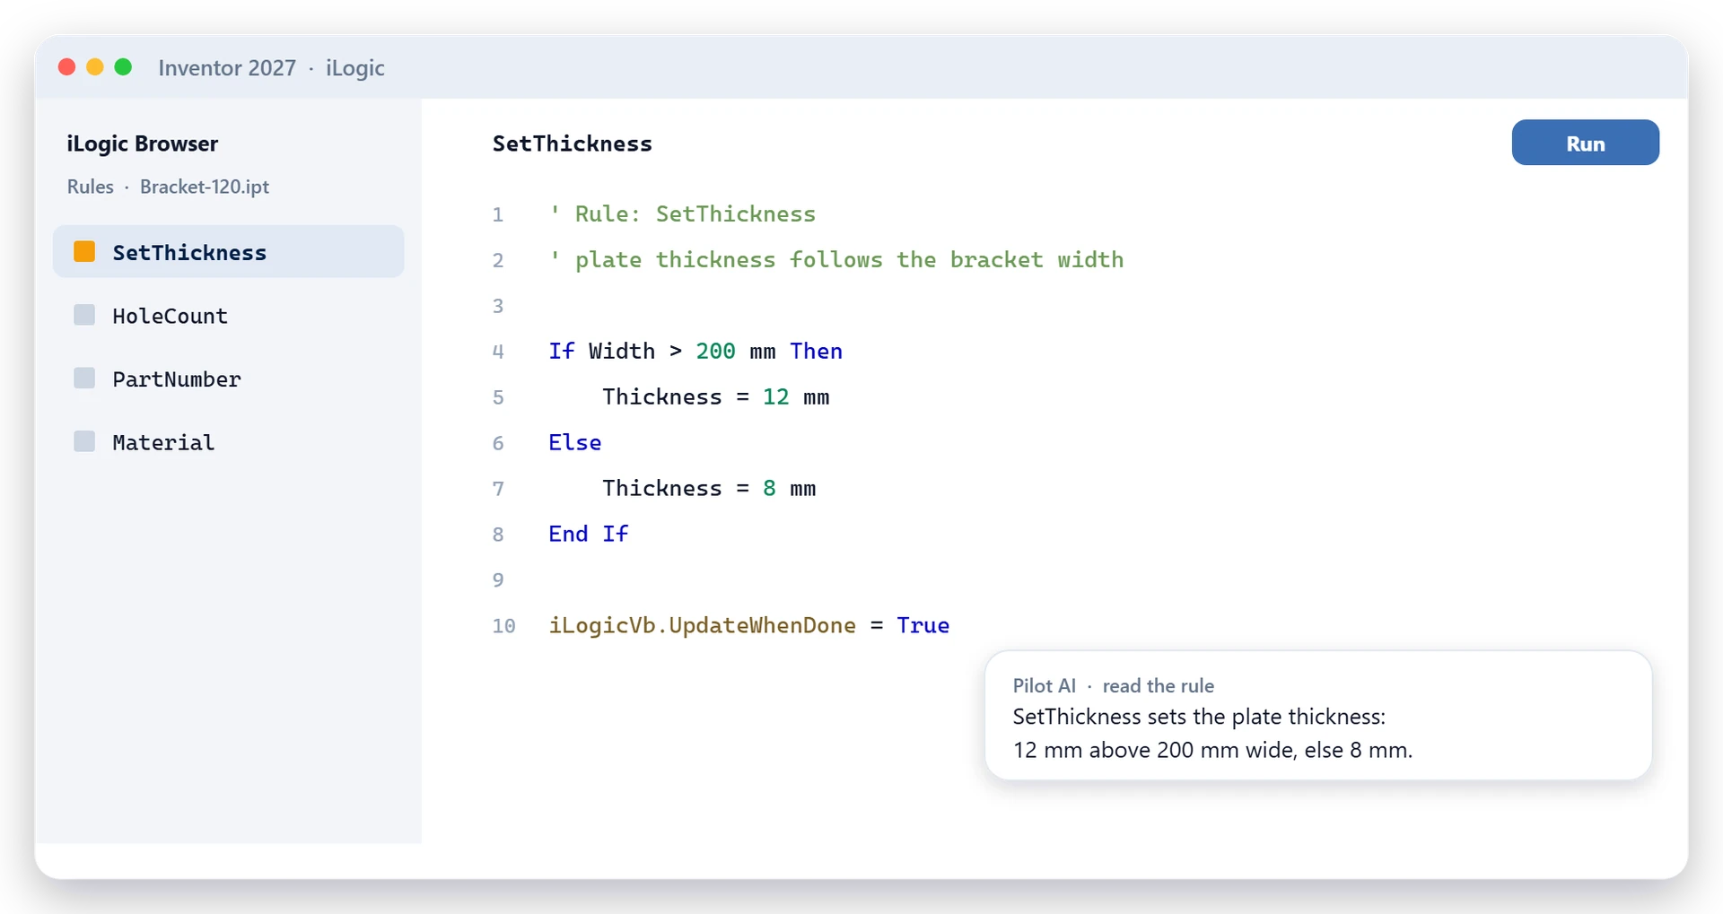Click the If Width > 200 mm line

[x=695, y=351]
